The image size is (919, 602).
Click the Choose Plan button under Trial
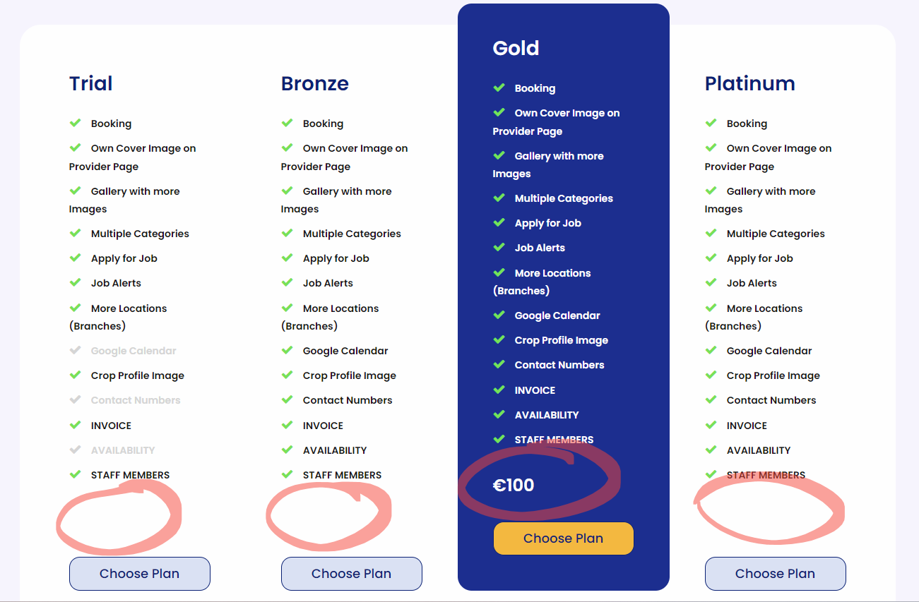click(x=140, y=574)
